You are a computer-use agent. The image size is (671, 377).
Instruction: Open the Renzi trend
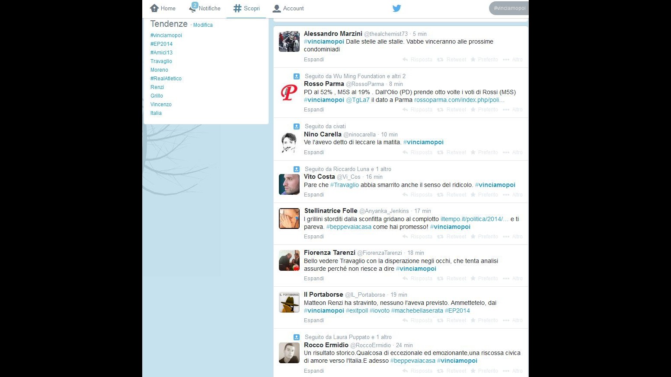pyautogui.click(x=157, y=87)
